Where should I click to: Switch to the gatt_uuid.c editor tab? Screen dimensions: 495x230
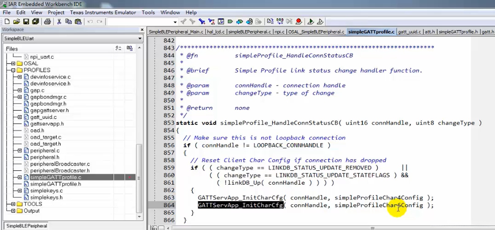point(410,32)
